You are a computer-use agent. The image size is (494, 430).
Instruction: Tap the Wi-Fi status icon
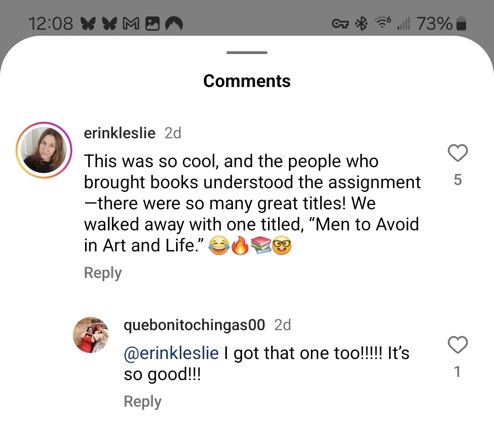(x=382, y=24)
